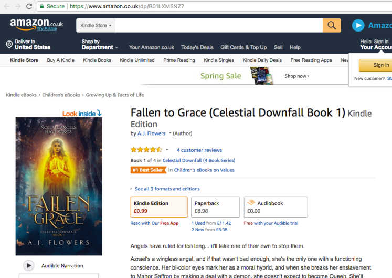Click the orange search magnifier button
The image size is (392, 278).
(x=332, y=25)
